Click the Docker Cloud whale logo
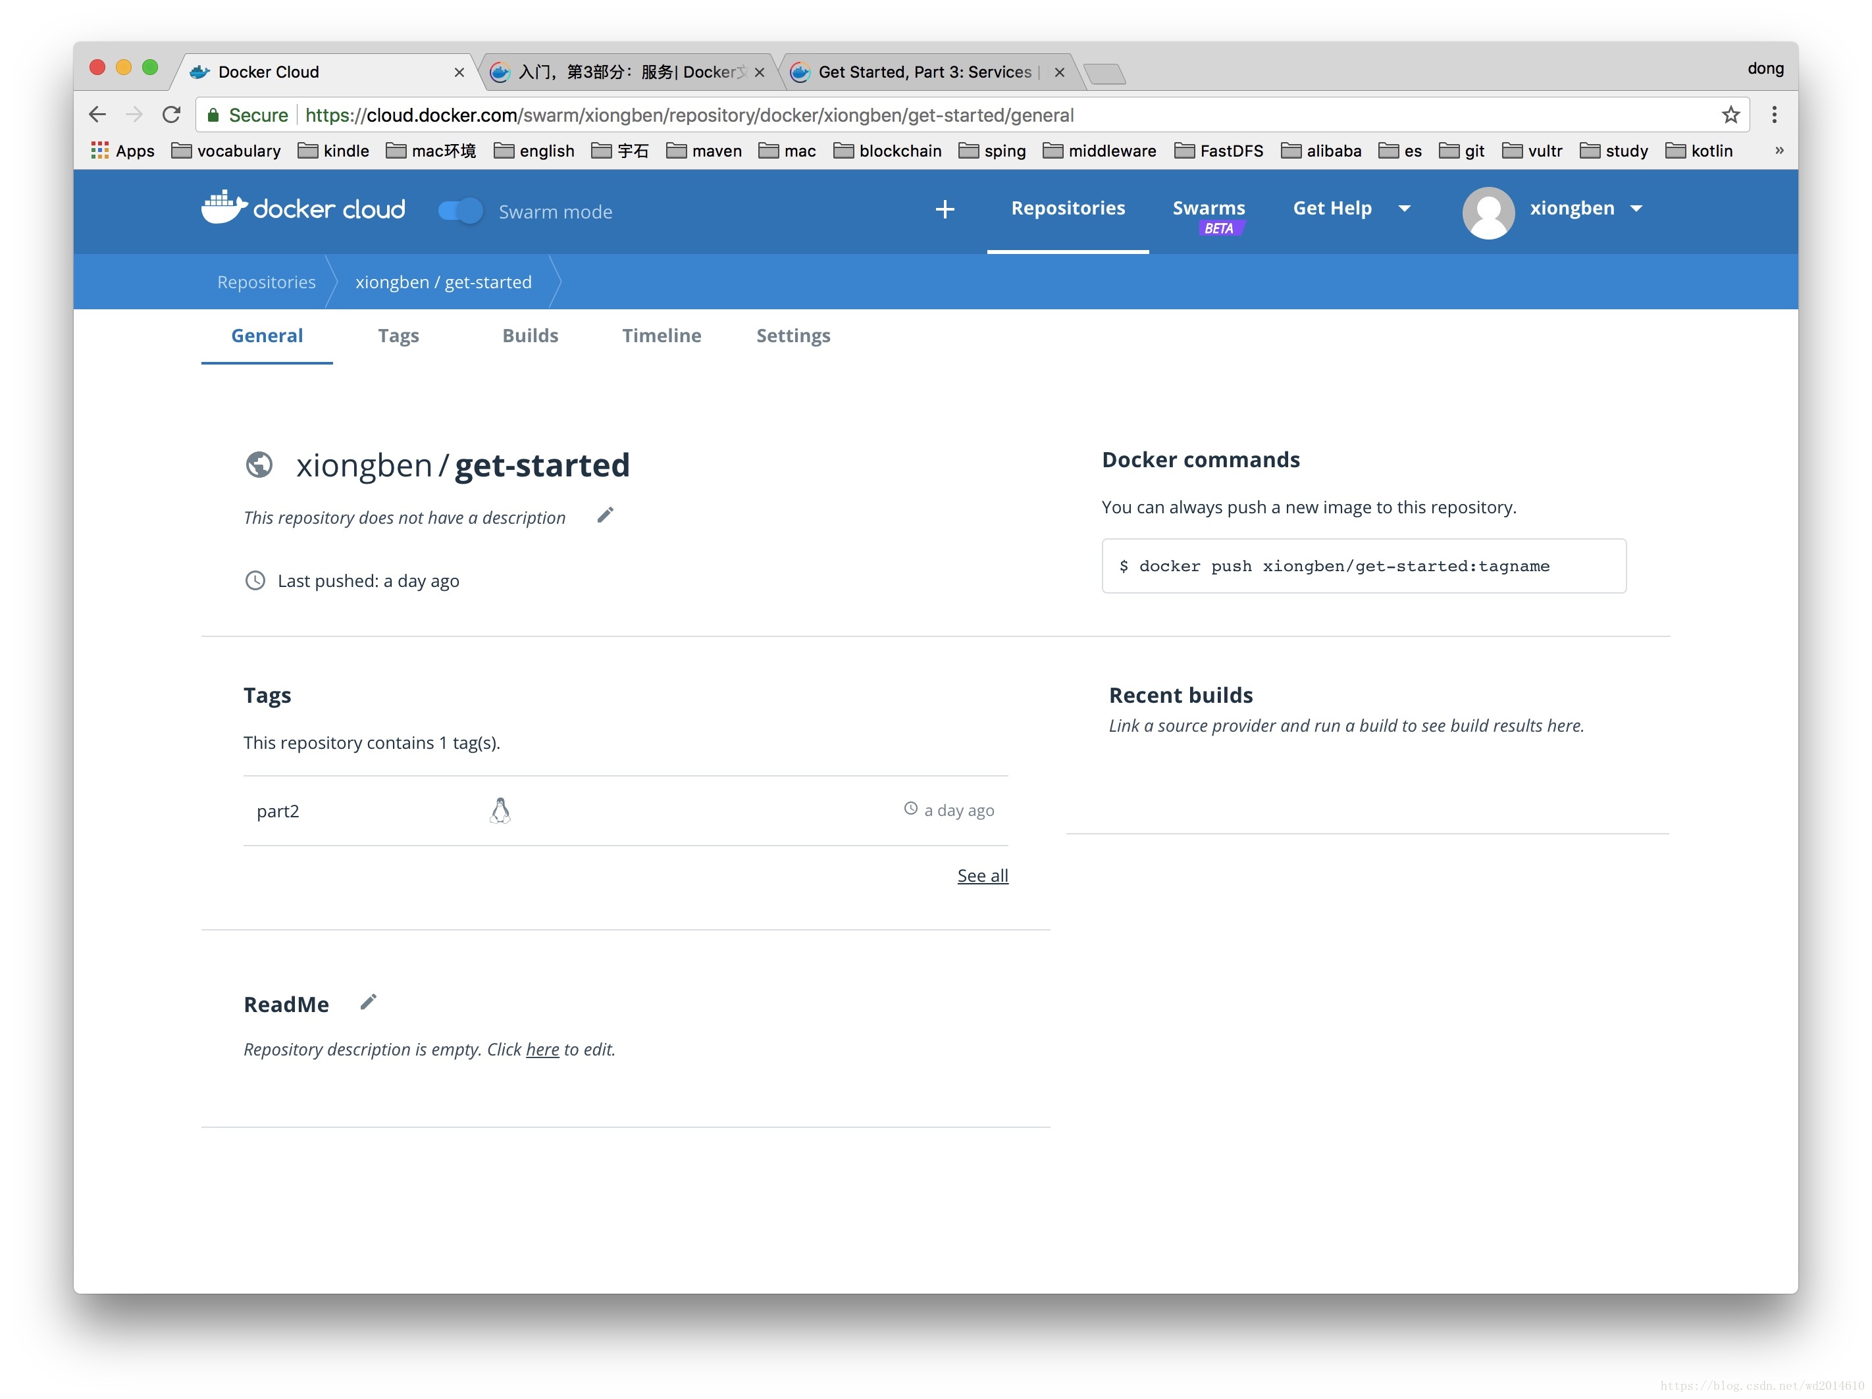This screenshot has height=1399, width=1872. (303, 208)
